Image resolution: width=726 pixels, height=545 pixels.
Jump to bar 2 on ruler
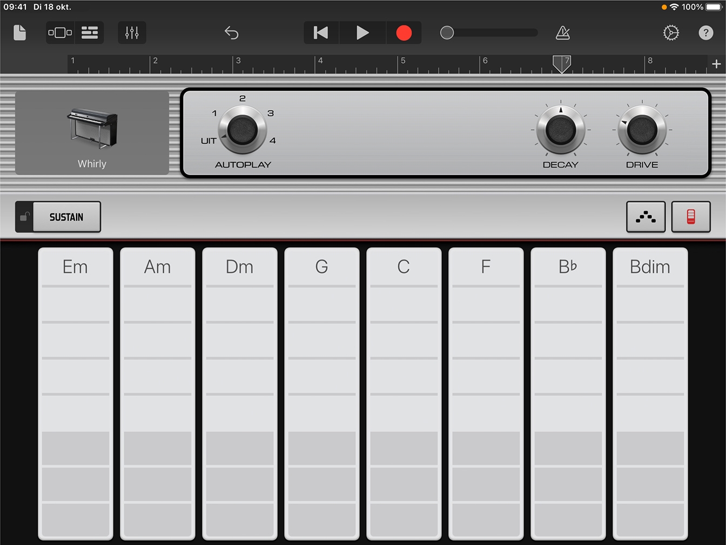coord(155,61)
